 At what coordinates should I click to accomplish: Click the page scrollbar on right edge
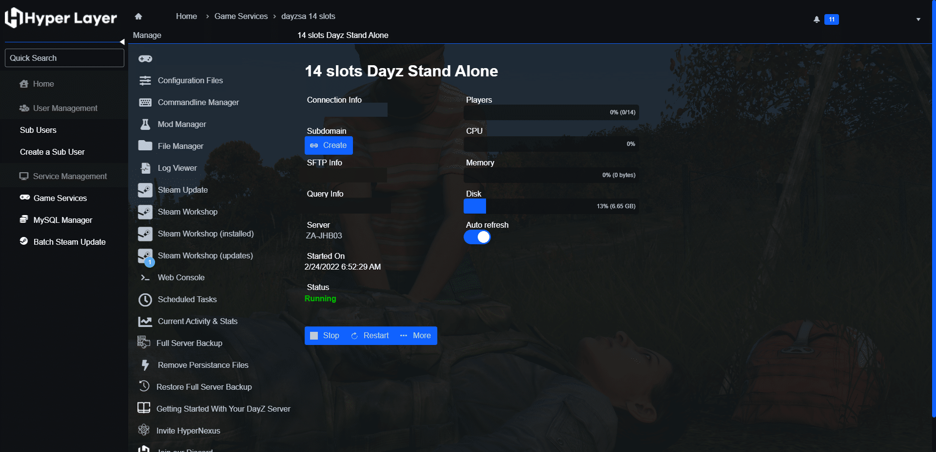click(x=934, y=209)
